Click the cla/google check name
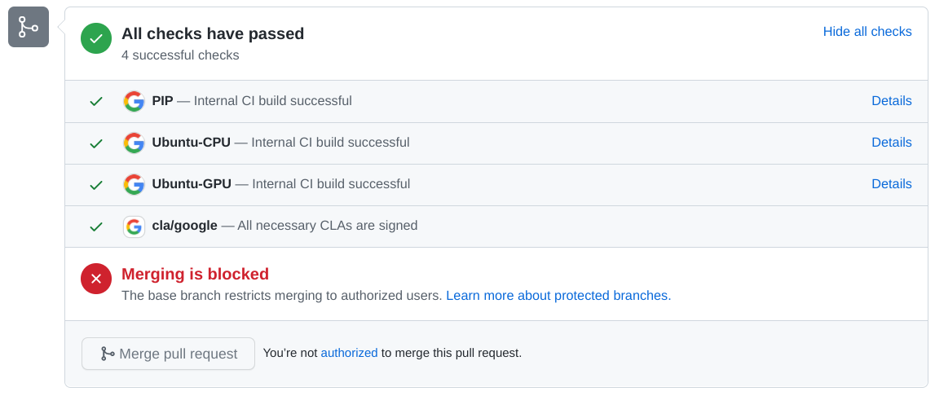This screenshot has height=396, width=935. pyautogui.click(x=184, y=226)
